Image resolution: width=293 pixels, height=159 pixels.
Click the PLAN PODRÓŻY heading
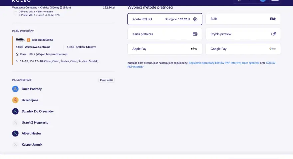pyautogui.click(x=23, y=31)
